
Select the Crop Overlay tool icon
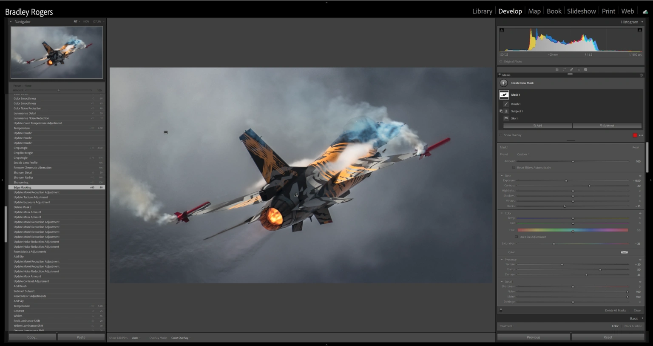pyautogui.click(x=564, y=69)
